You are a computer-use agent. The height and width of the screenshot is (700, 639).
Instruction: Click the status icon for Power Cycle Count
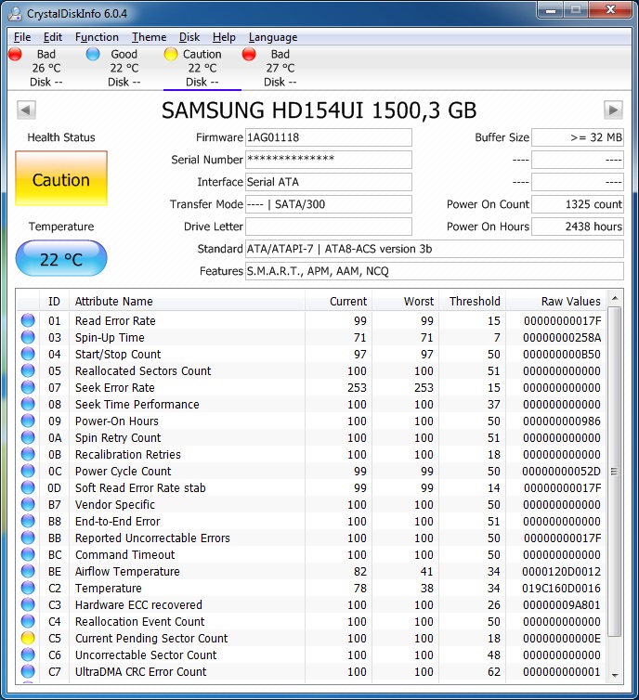tap(28, 471)
